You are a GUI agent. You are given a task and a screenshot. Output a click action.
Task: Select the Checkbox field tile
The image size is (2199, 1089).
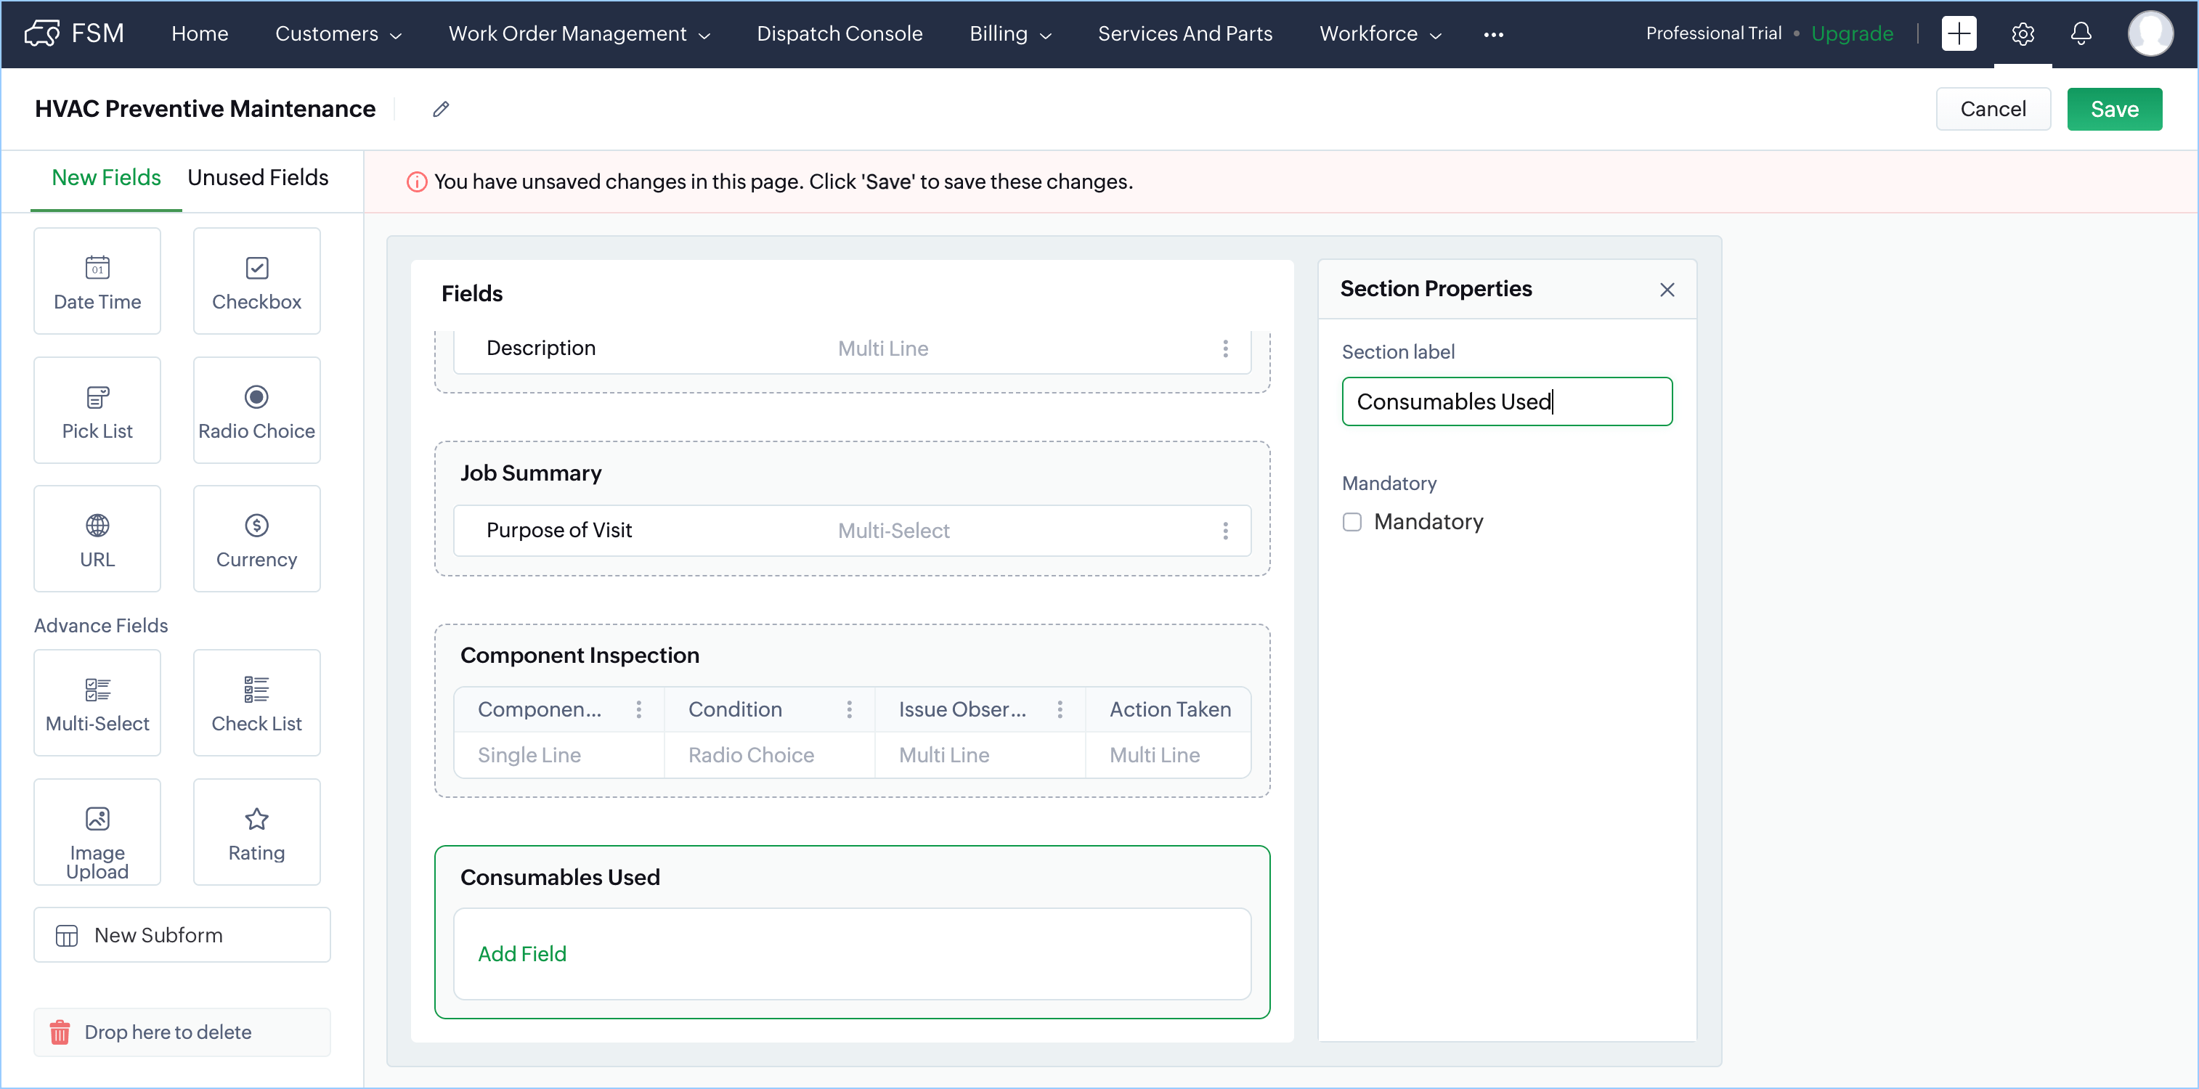(256, 281)
